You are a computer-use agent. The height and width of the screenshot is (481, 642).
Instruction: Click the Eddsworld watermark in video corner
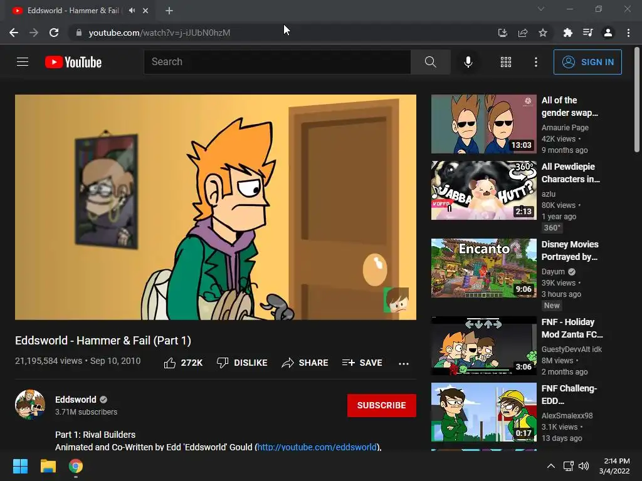point(396,300)
